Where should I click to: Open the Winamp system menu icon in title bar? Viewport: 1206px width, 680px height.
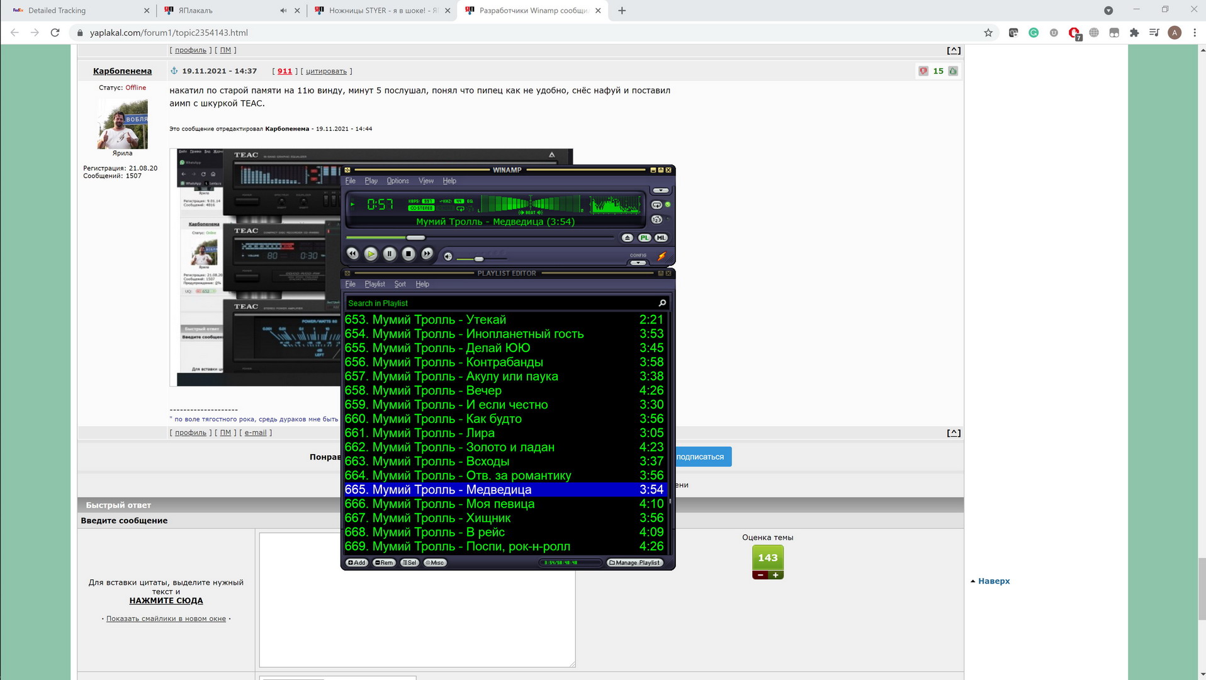[347, 170]
